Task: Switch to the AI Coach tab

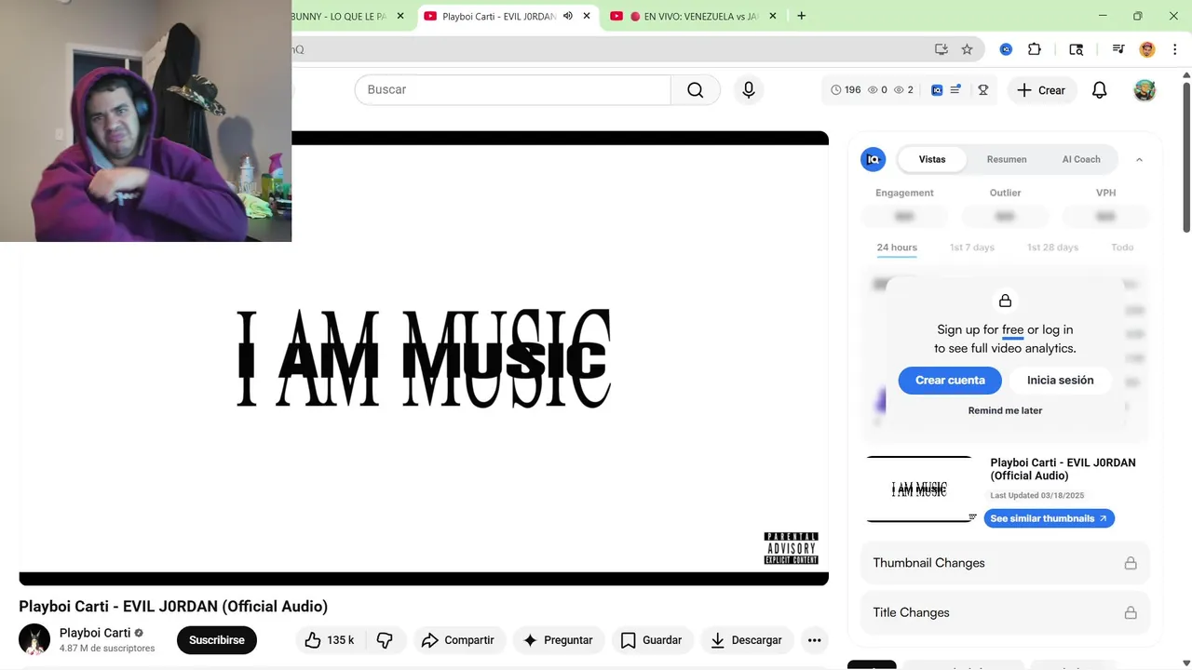Action: [x=1081, y=159]
